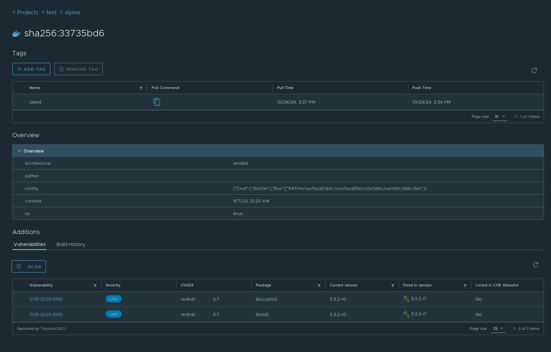Viewport: 551px width, 352px height.
Task: Open the tag Name column filter
Action: tap(141, 88)
